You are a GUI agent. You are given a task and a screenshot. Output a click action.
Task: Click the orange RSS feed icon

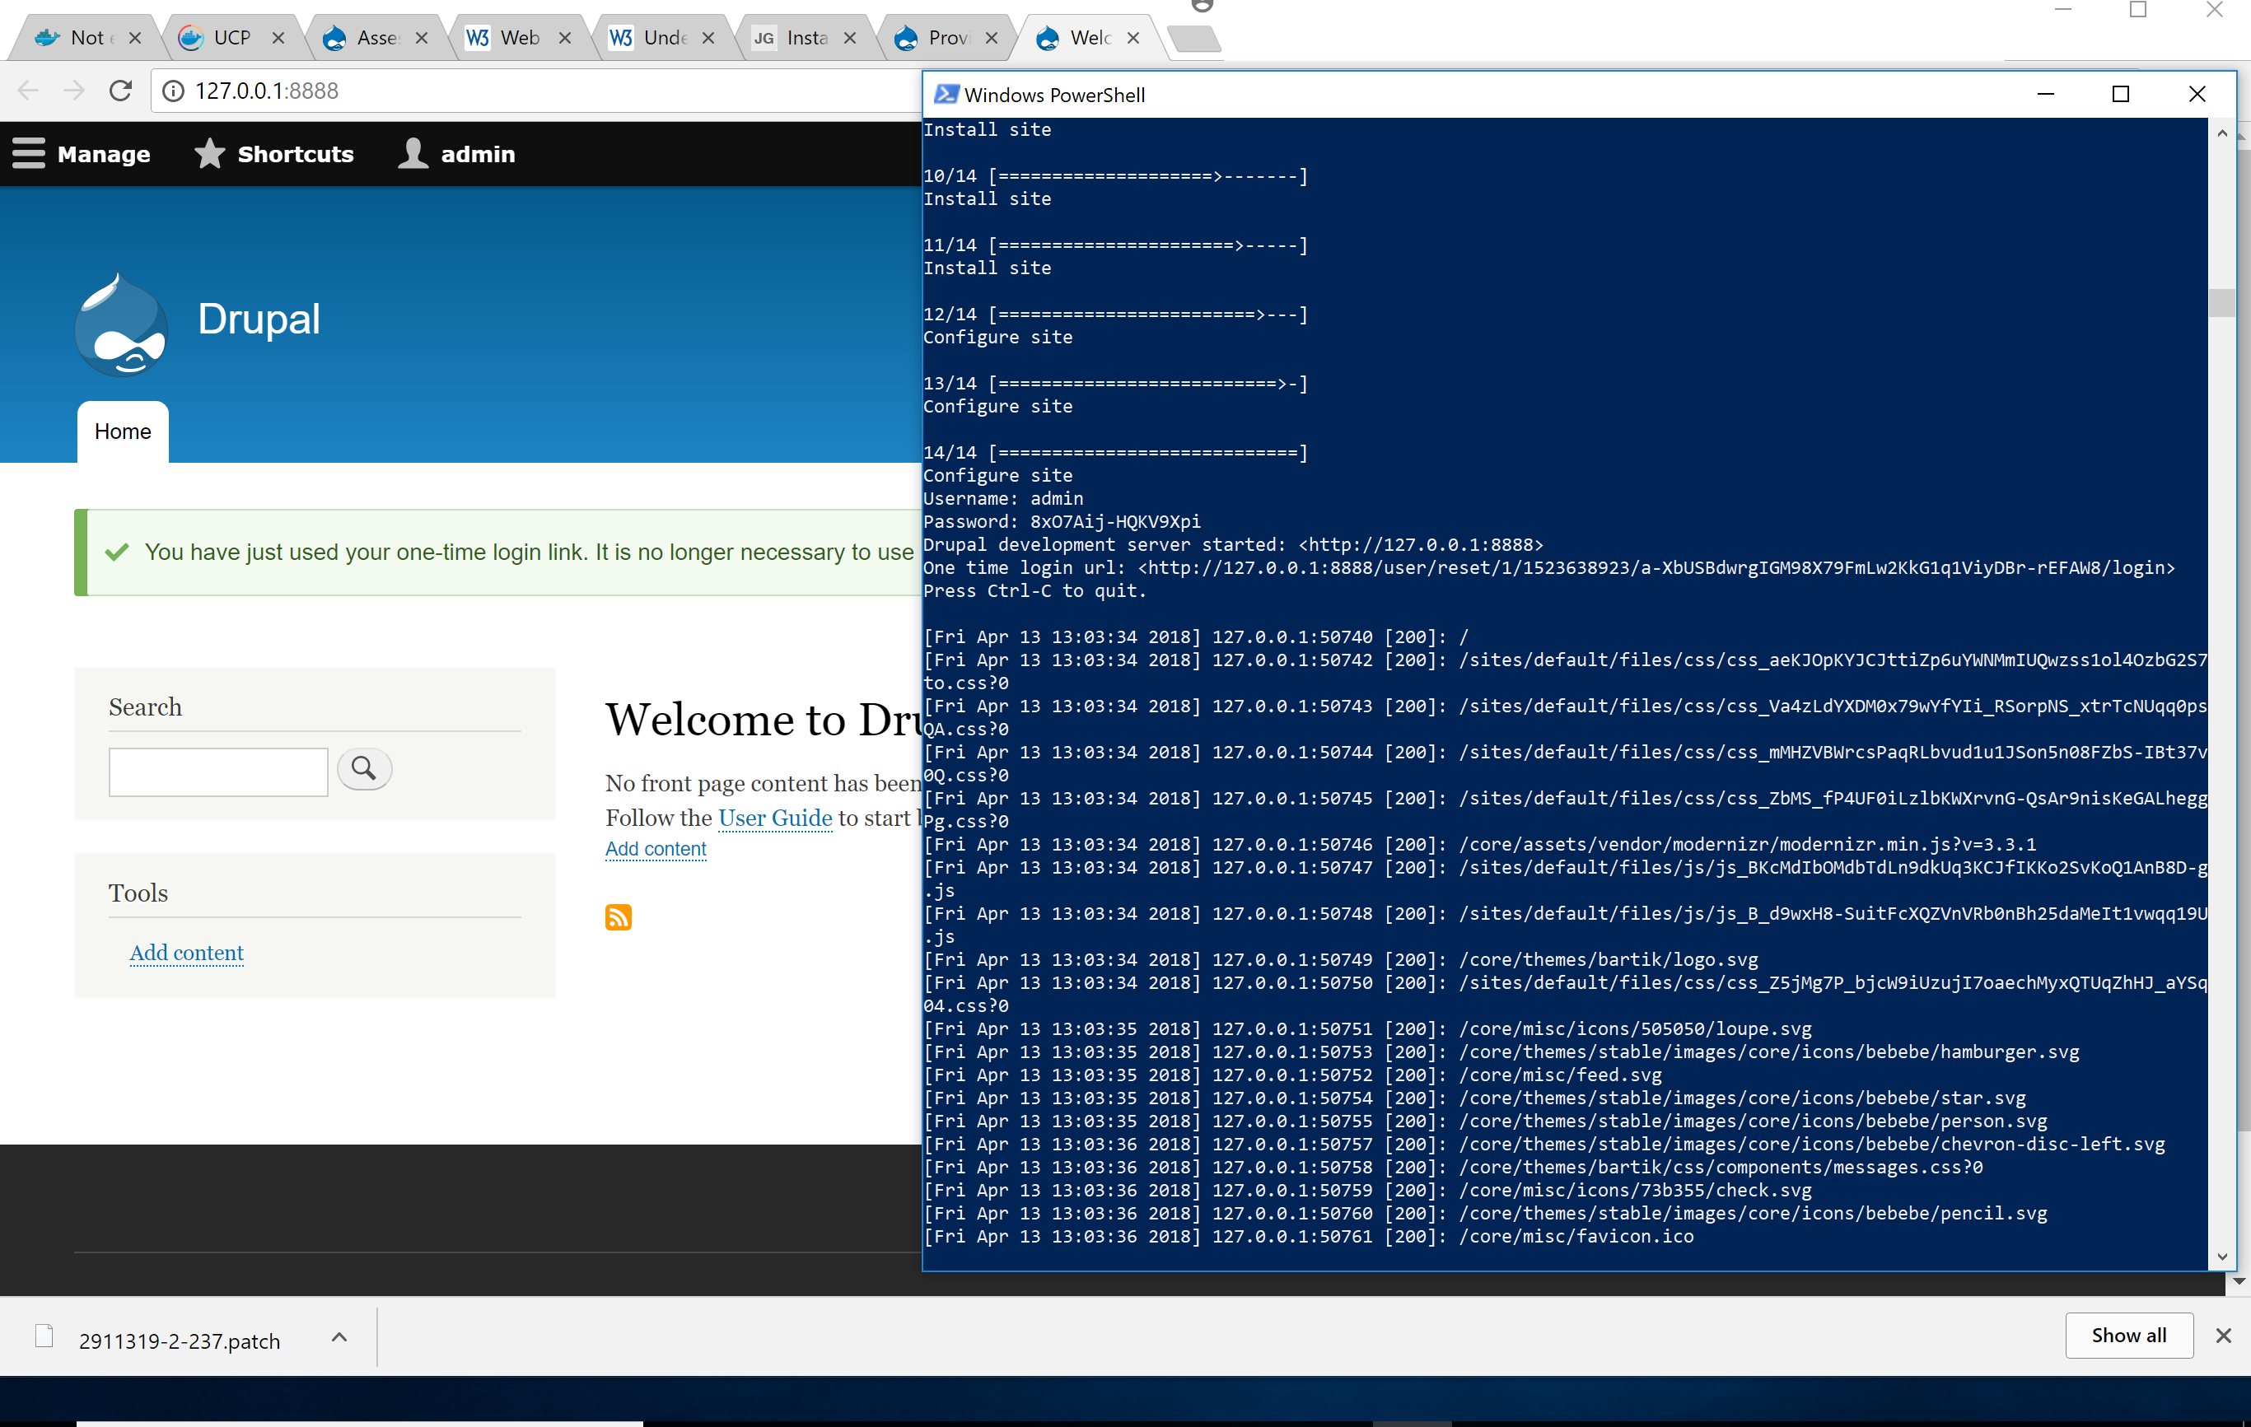618,917
